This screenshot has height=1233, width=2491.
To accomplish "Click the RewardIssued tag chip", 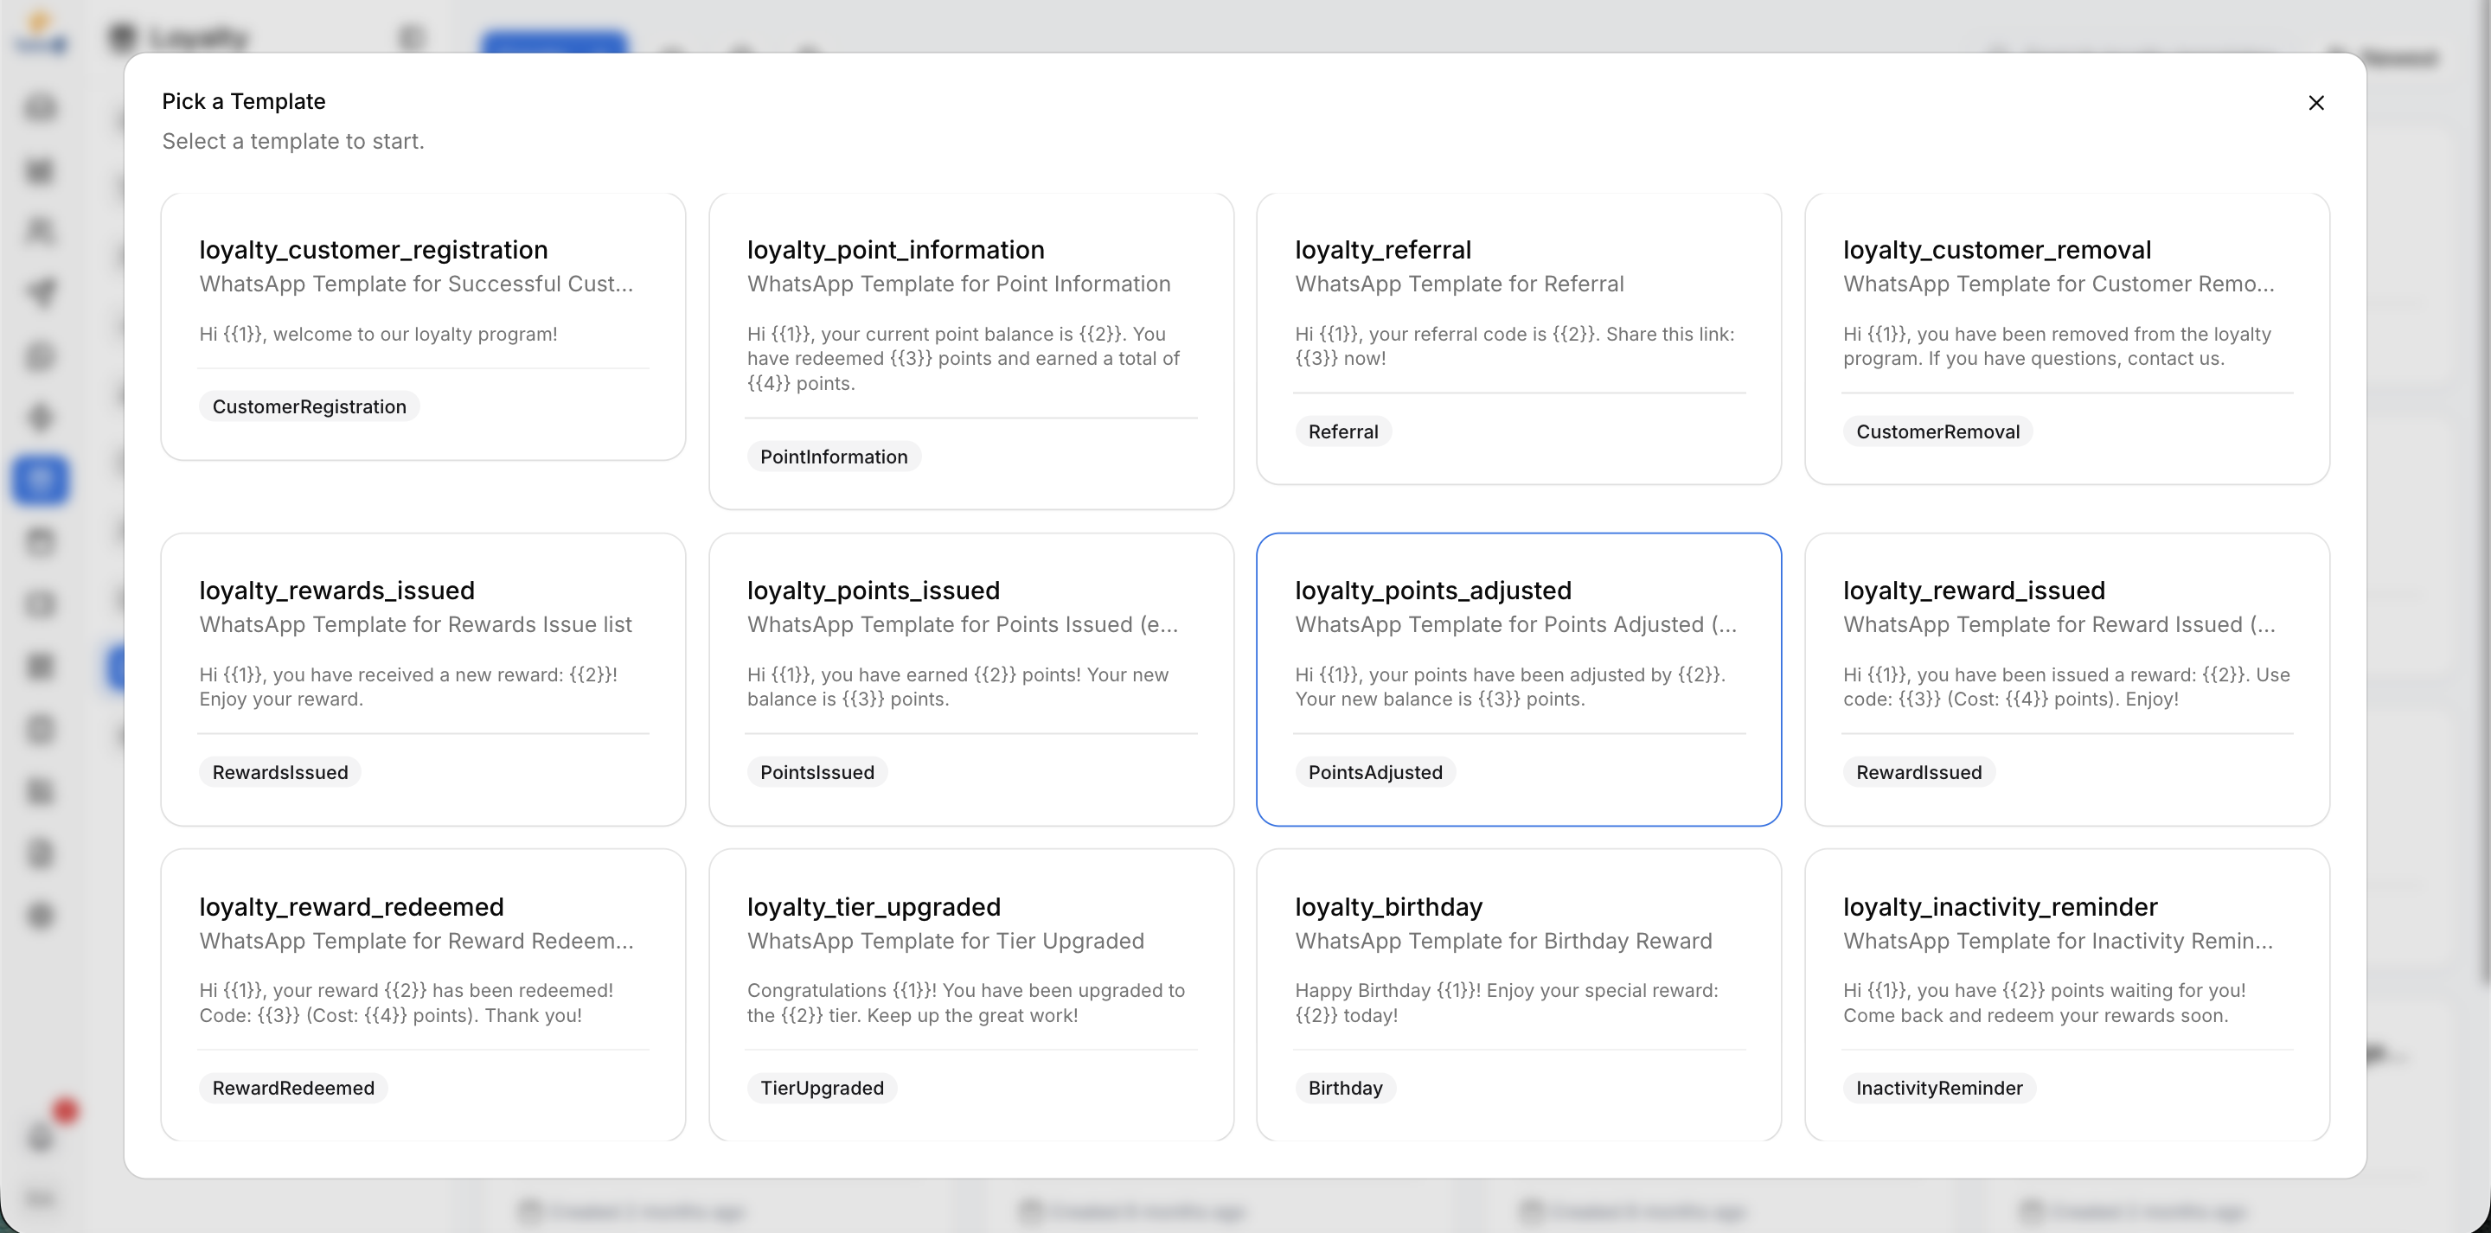I will pyautogui.click(x=1918, y=773).
